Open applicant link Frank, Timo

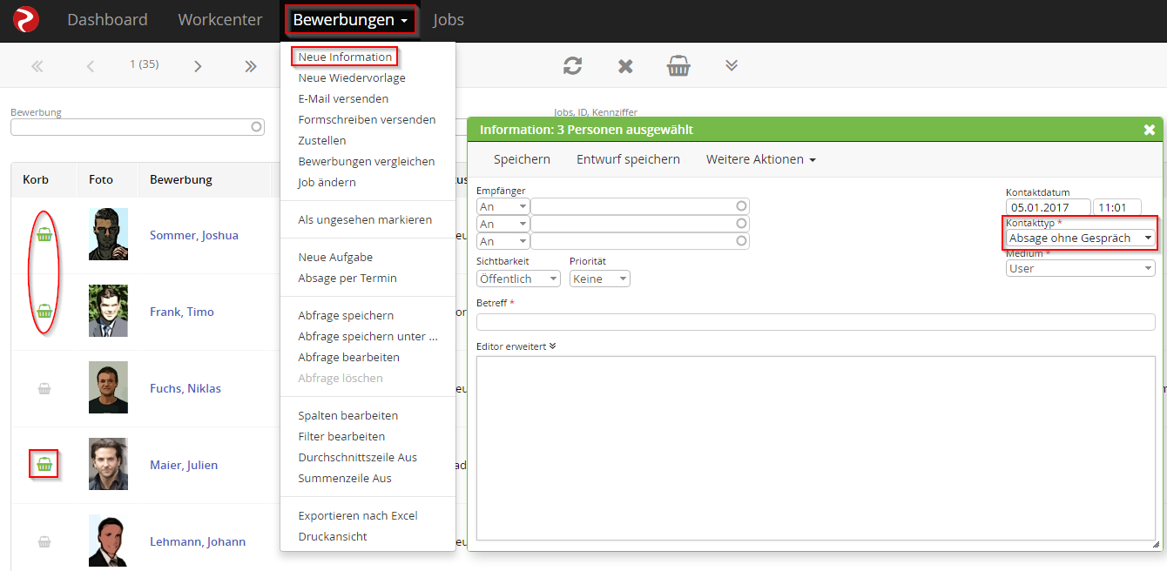[x=182, y=312]
